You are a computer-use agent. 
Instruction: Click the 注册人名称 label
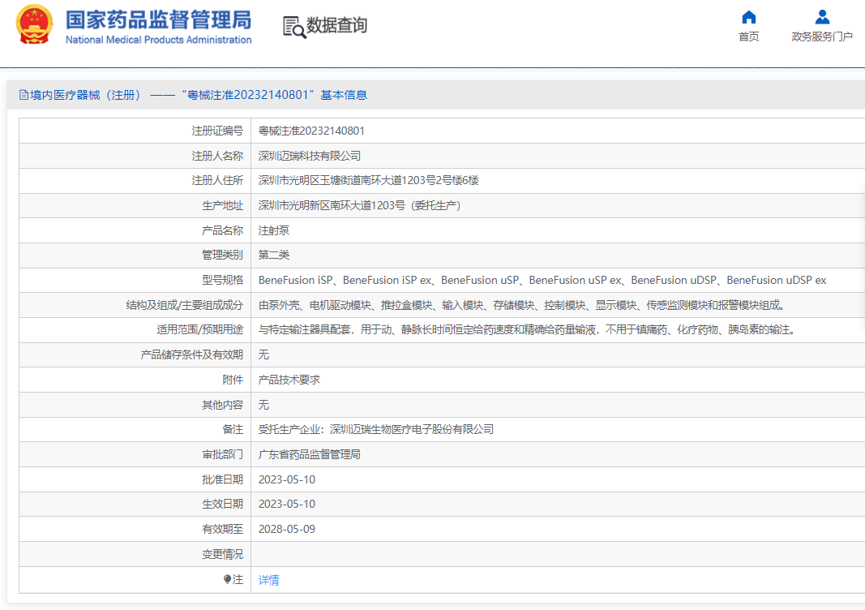[217, 156]
